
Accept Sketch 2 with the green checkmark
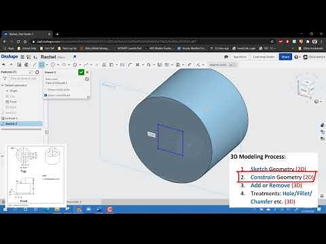point(81,72)
